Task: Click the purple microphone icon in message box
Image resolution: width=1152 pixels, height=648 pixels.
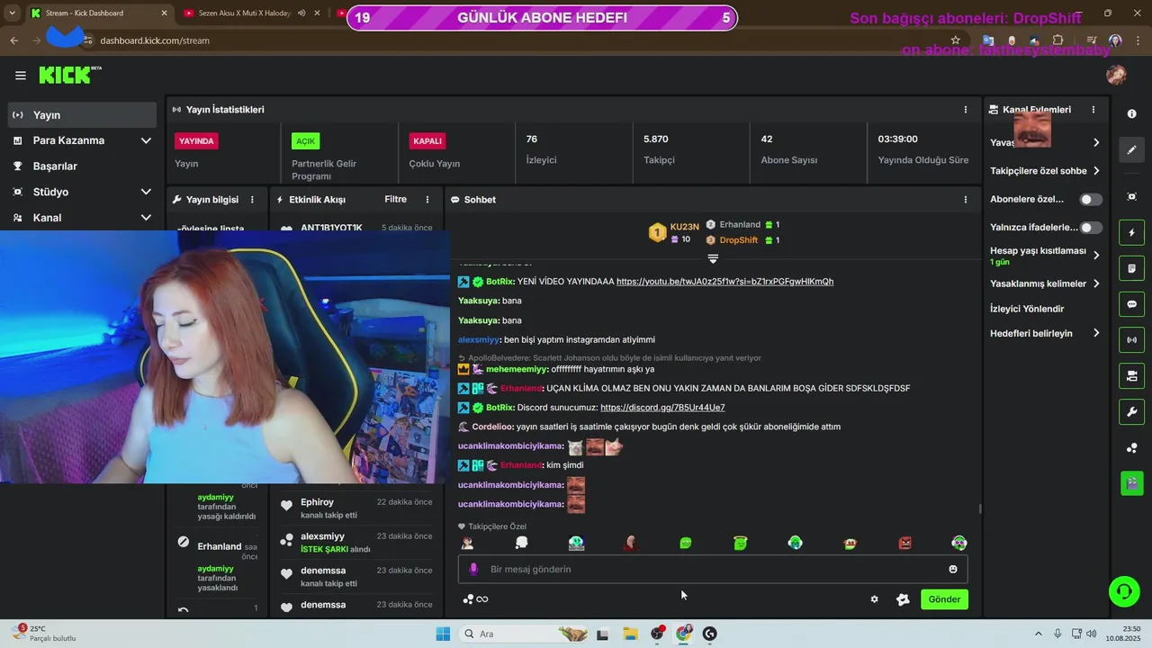Action: (x=473, y=569)
